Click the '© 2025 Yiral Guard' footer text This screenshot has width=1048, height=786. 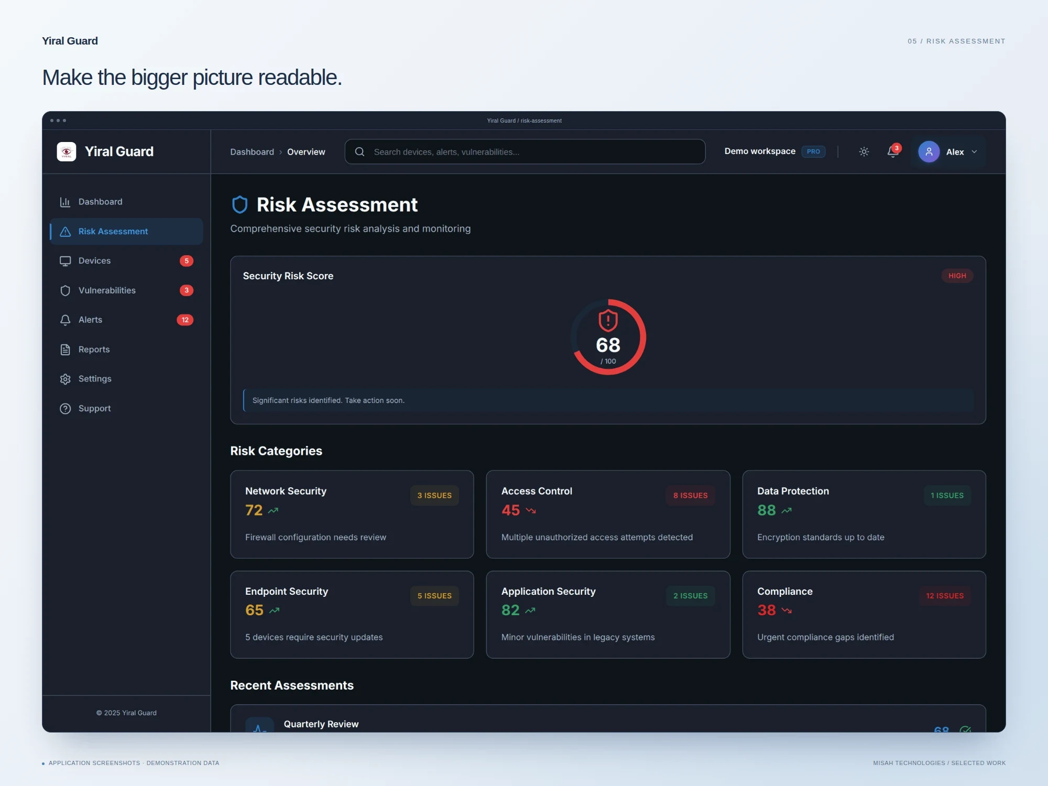coord(126,713)
